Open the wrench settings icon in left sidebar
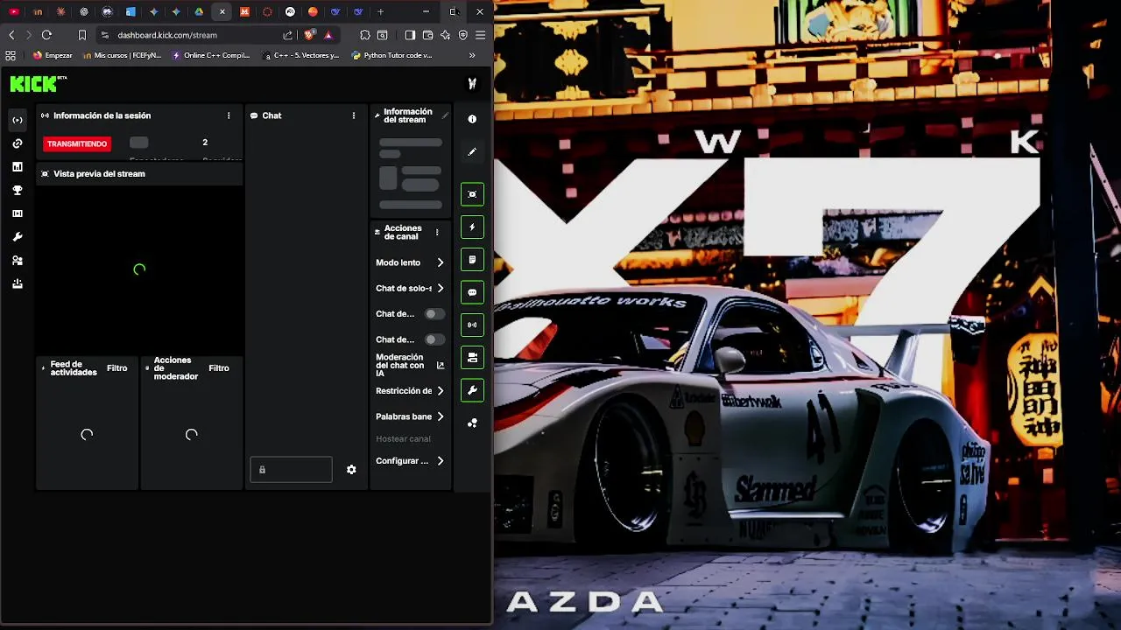Viewport: 1121px width, 630px height. pos(18,237)
